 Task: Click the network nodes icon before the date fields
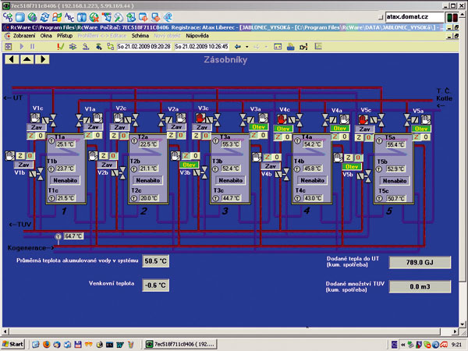pos(111,47)
